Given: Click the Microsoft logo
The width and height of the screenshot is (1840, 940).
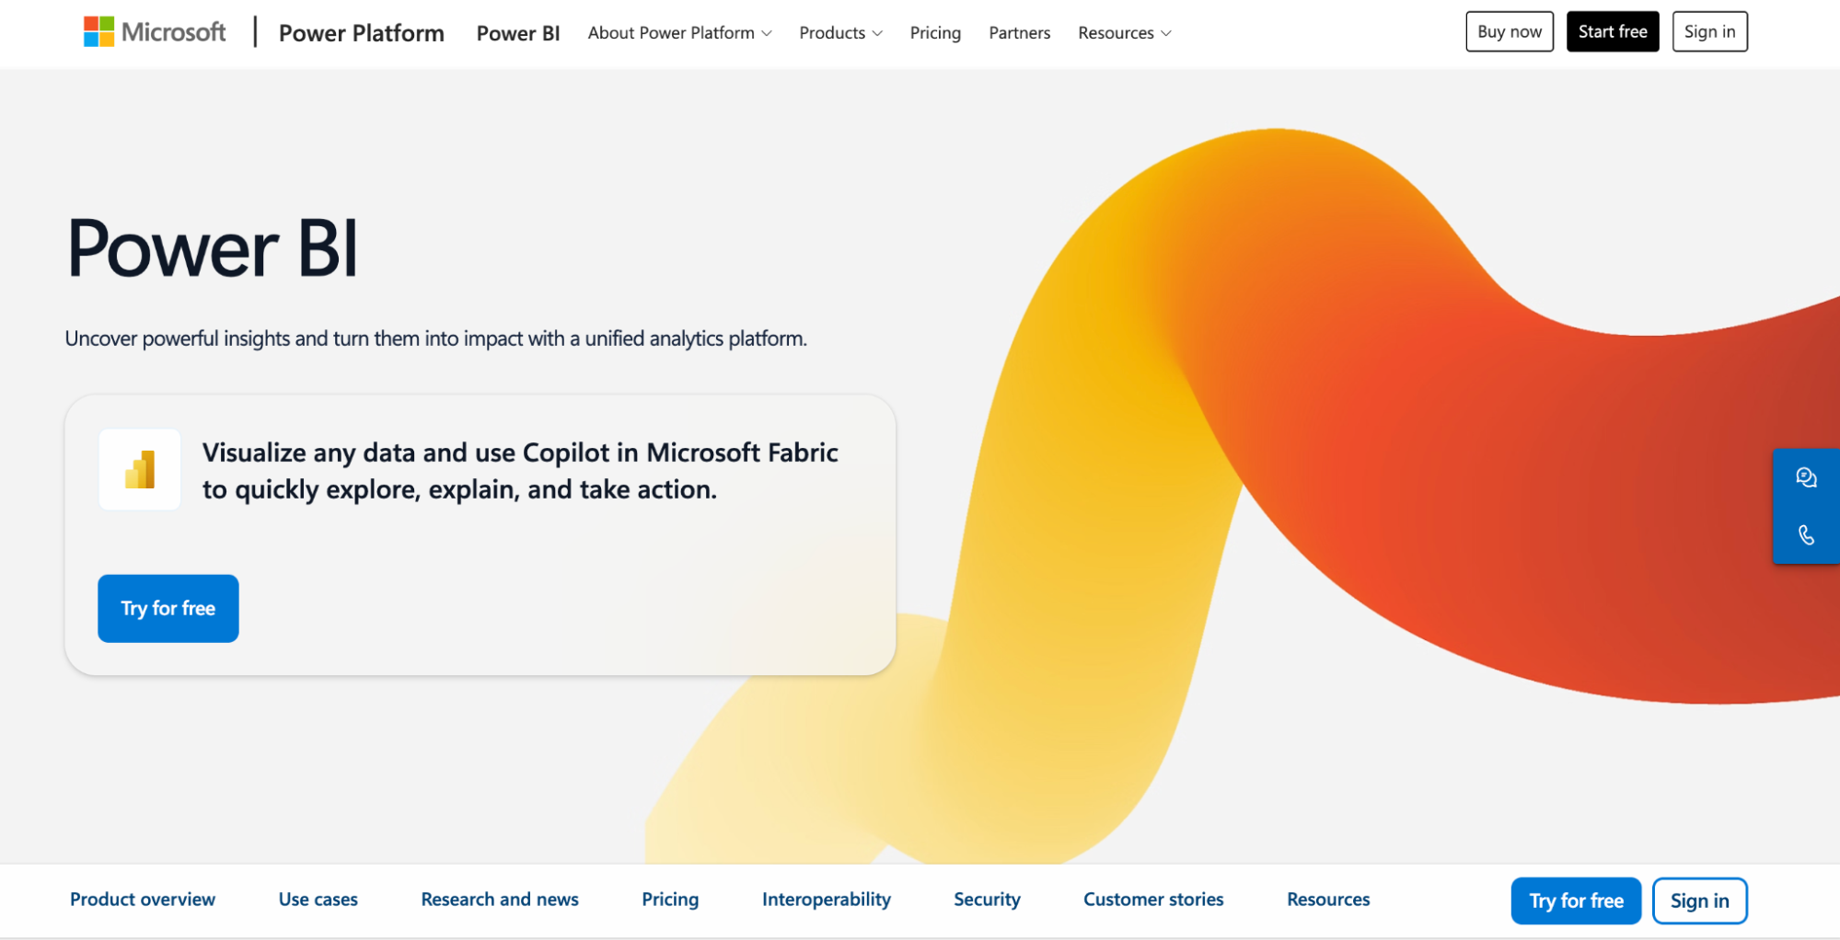Looking at the screenshot, I should pyautogui.click(x=154, y=32).
